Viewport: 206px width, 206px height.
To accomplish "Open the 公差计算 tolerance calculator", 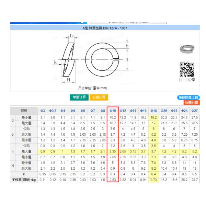I will 98,97.
